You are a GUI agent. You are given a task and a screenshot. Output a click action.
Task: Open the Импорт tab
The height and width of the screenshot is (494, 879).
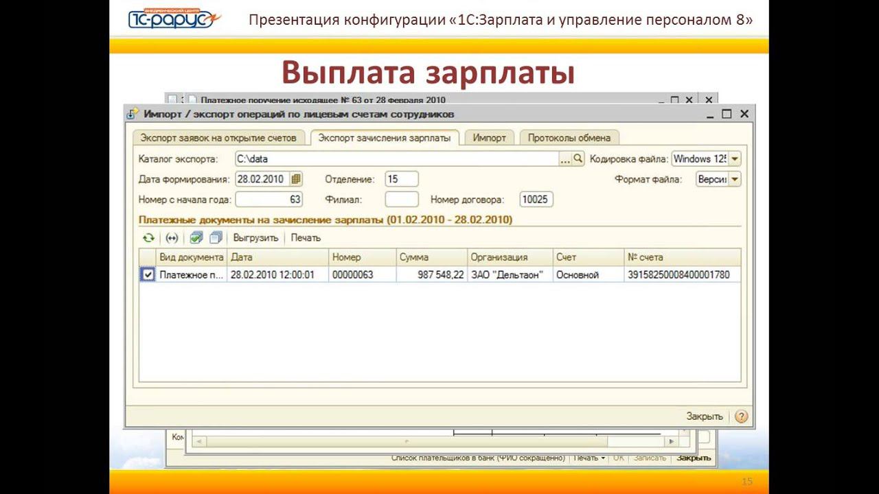tap(489, 138)
